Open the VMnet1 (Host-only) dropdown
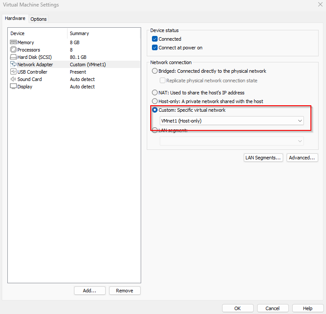The height and width of the screenshot is (314, 326). (232, 121)
